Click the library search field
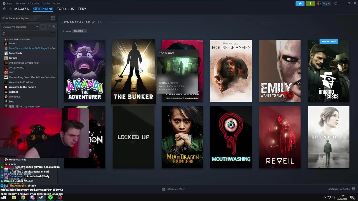Viewport: 358px width, 201px height. coord(28,34)
